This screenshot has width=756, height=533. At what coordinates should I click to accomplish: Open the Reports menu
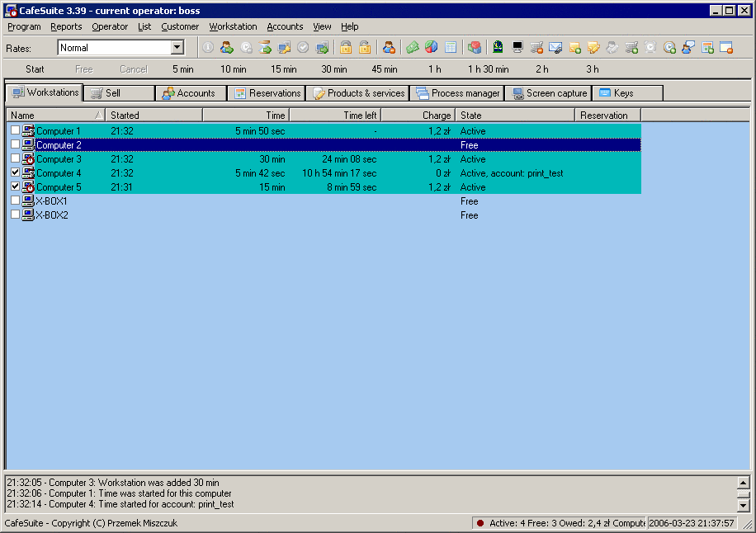[66, 26]
